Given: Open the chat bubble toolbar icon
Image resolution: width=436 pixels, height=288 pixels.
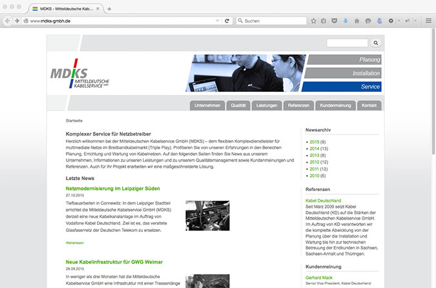Looking at the screenshot, I should tap(368, 21).
